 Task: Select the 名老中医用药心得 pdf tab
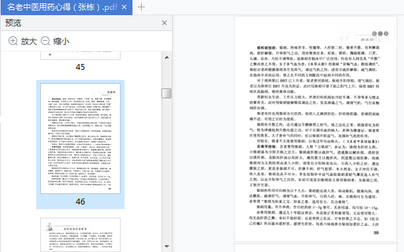(67, 7)
